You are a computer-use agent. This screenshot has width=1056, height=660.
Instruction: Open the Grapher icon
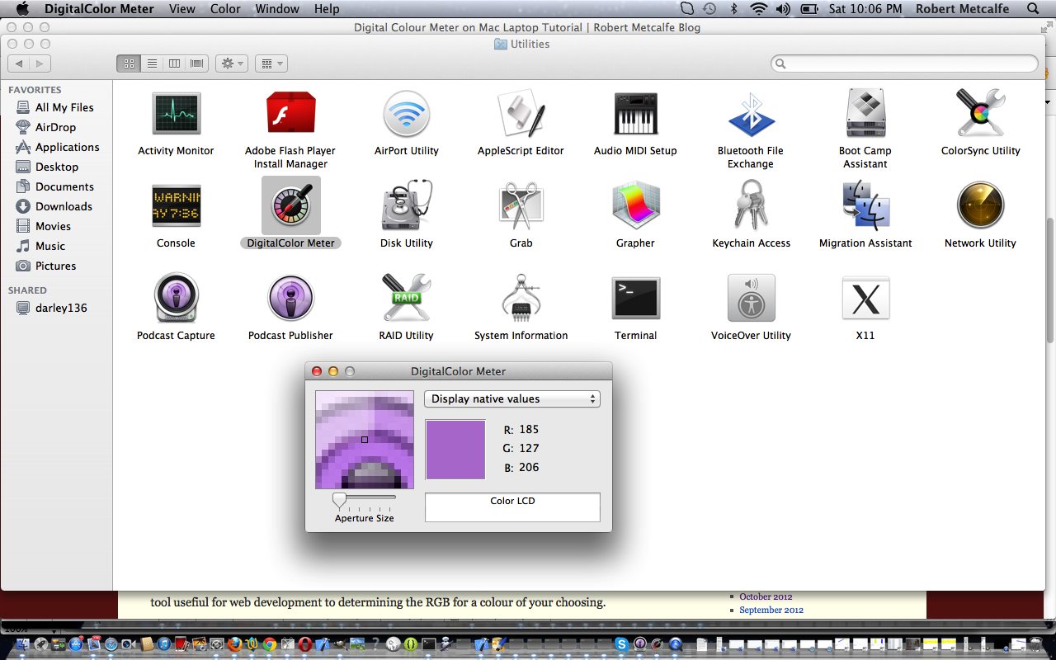[x=635, y=205]
